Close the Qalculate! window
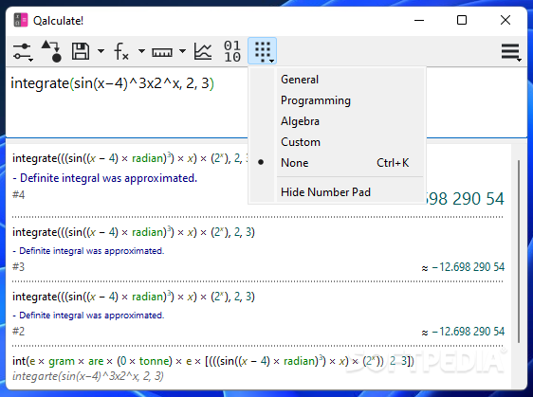Screen dimensions: 533x397 tap(505, 20)
